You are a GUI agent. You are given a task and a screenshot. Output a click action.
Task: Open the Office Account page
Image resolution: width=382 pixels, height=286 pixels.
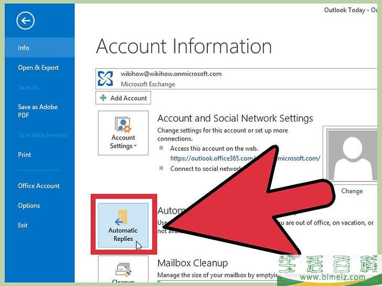tap(39, 185)
